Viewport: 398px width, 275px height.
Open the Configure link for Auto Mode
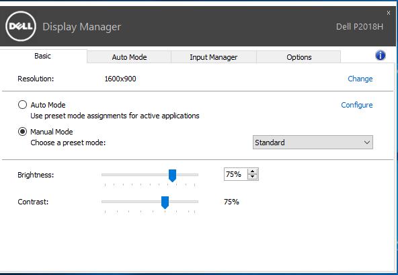click(356, 105)
